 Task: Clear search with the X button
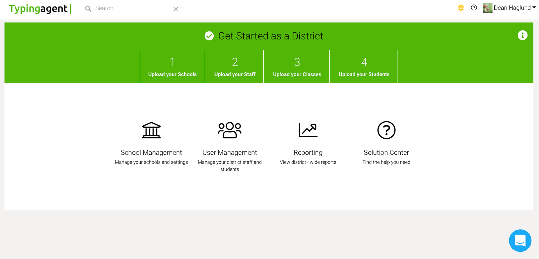pos(176,9)
